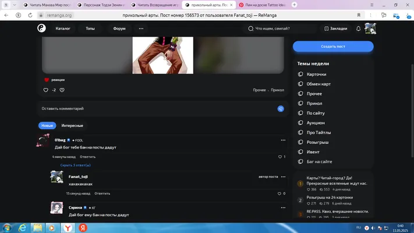This screenshot has width=414, height=233.
Task: Click the search field "Что ищем, семпай?"
Action: (x=280, y=29)
